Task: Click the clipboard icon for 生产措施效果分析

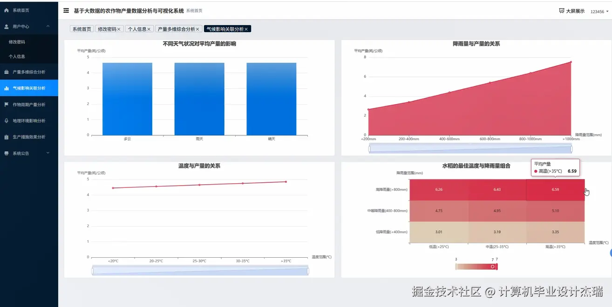Action: pos(7,137)
